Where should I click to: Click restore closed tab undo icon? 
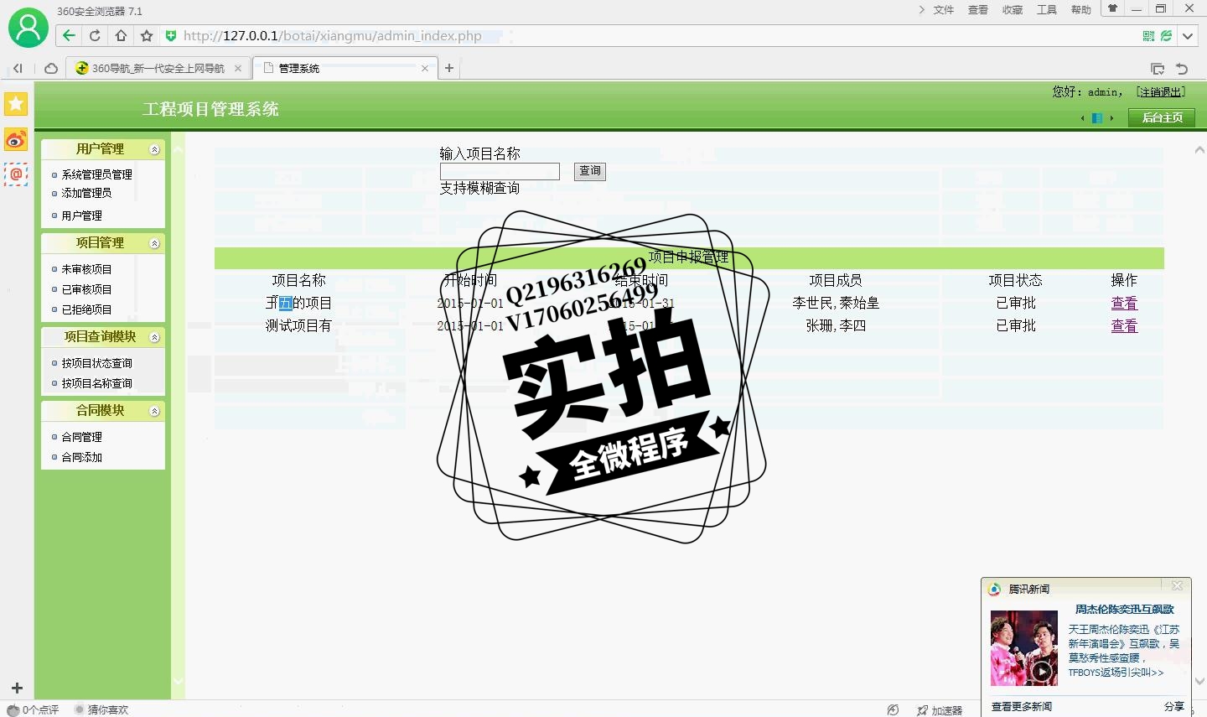point(1182,69)
